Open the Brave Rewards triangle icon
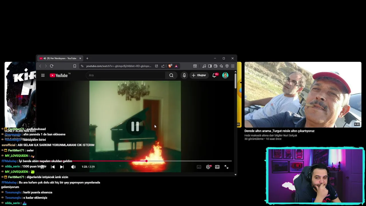The image size is (366, 206). coord(176,66)
